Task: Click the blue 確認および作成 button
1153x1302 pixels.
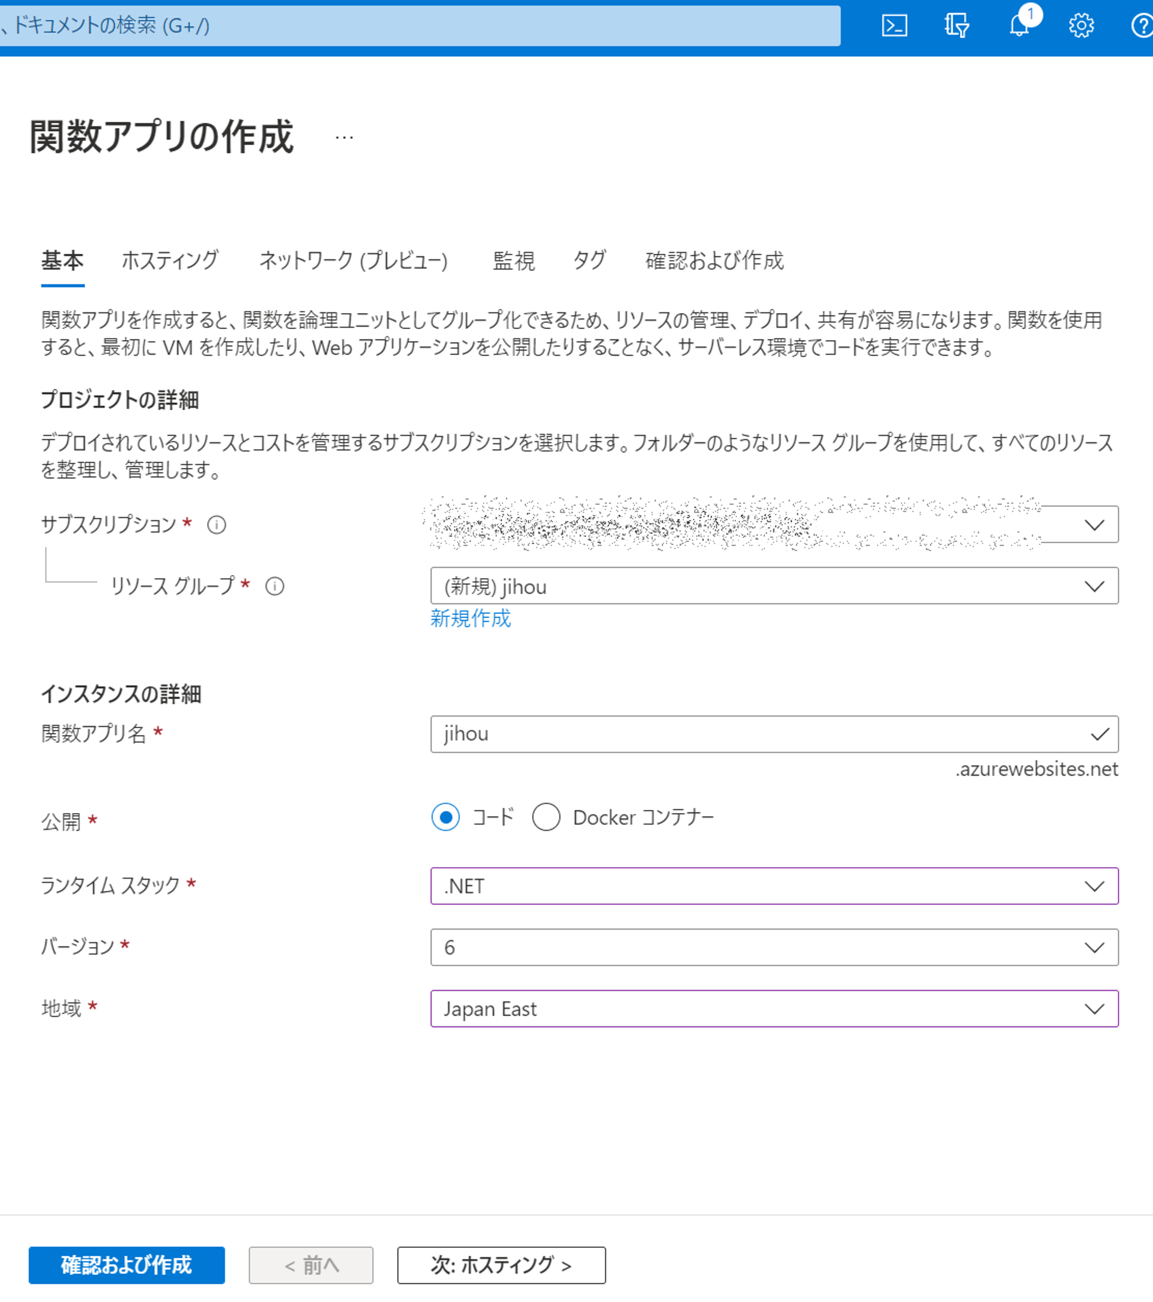Action: [x=127, y=1265]
